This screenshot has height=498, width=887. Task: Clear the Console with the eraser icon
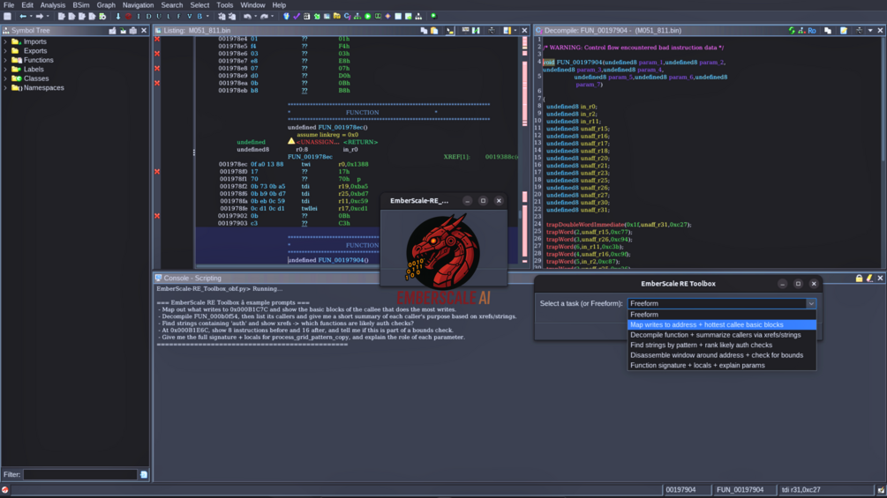tap(869, 278)
